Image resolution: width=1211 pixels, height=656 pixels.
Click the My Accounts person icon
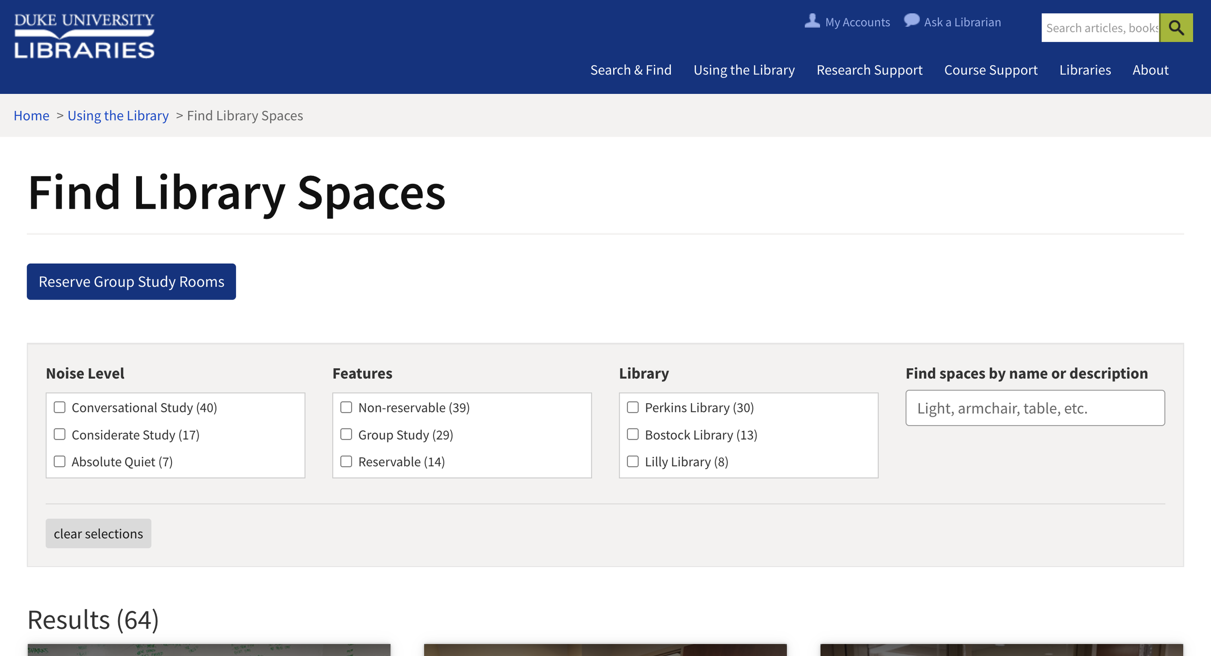812,21
